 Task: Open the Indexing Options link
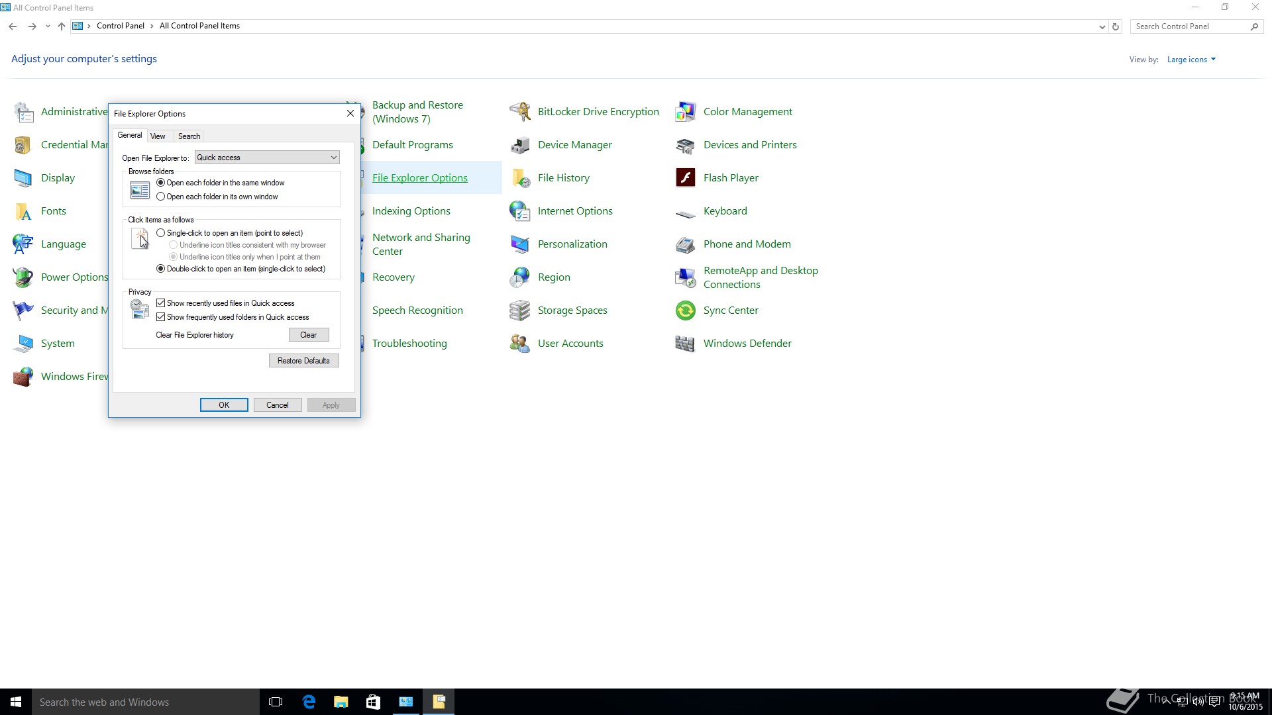coord(411,211)
